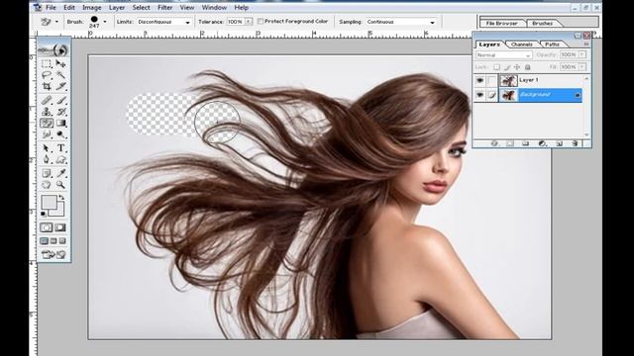Select the Crop tool
The width and height of the screenshot is (634, 356).
(x=47, y=86)
